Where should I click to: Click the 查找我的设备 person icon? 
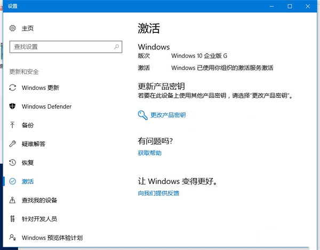click(13, 201)
